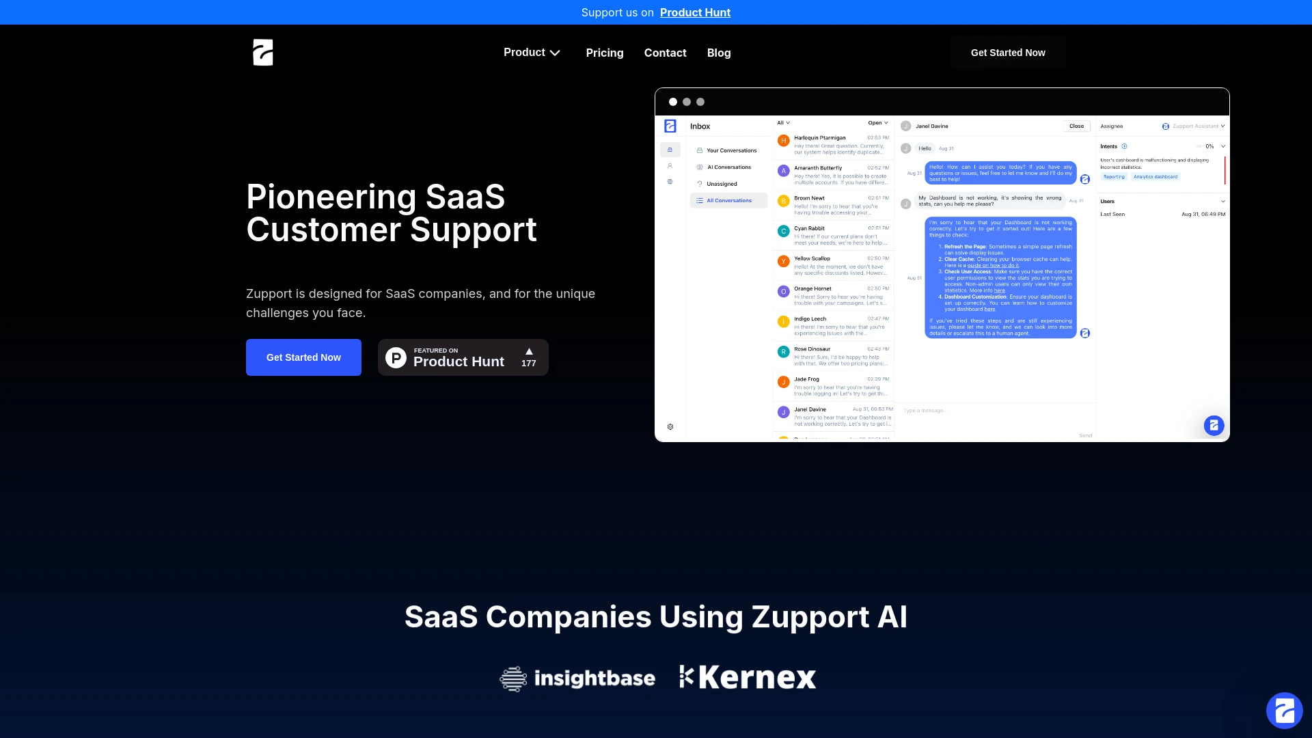The width and height of the screenshot is (1312, 738).
Task: Click the Unassigned conversations icon
Action: pyautogui.click(x=698, y=184)
